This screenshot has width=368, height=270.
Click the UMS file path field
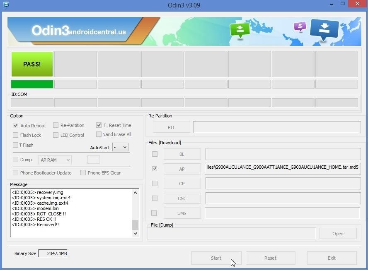pyautogui.click(x=282, y=213)
